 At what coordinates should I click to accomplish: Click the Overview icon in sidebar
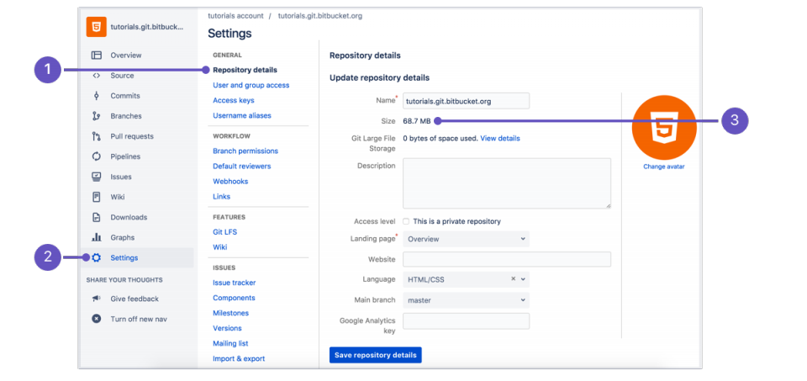(97, 56)
